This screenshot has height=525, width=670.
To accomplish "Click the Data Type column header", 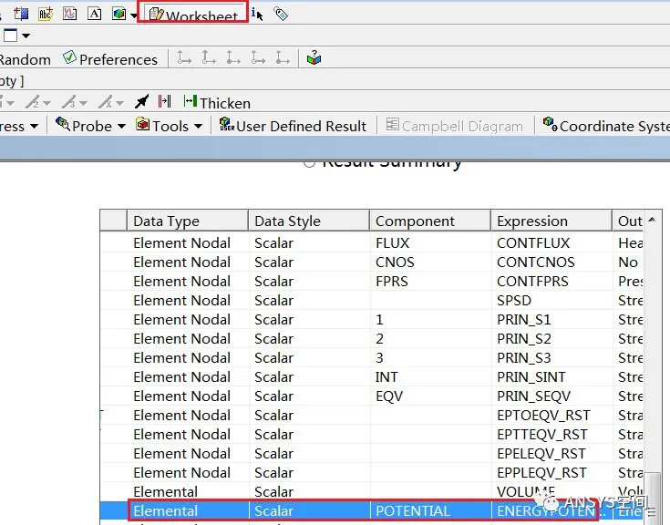I will click(187, 221).
